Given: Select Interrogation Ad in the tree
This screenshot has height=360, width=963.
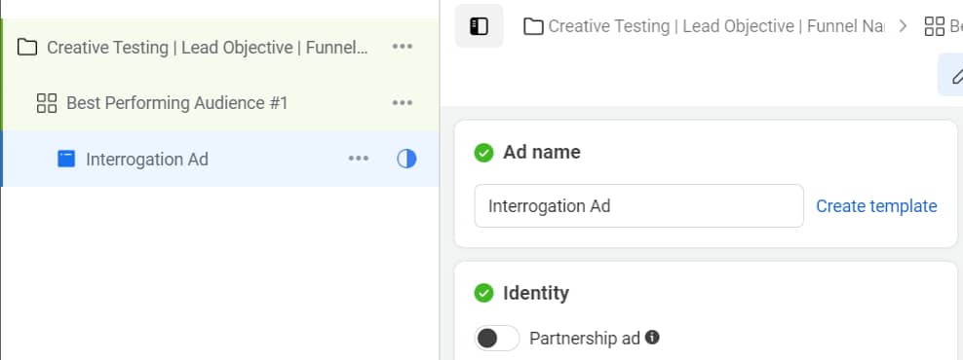Looking at the screenshot, I should tap(147, 160).
